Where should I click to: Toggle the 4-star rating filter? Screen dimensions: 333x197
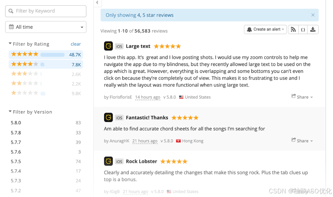click(x=46, y=64)
